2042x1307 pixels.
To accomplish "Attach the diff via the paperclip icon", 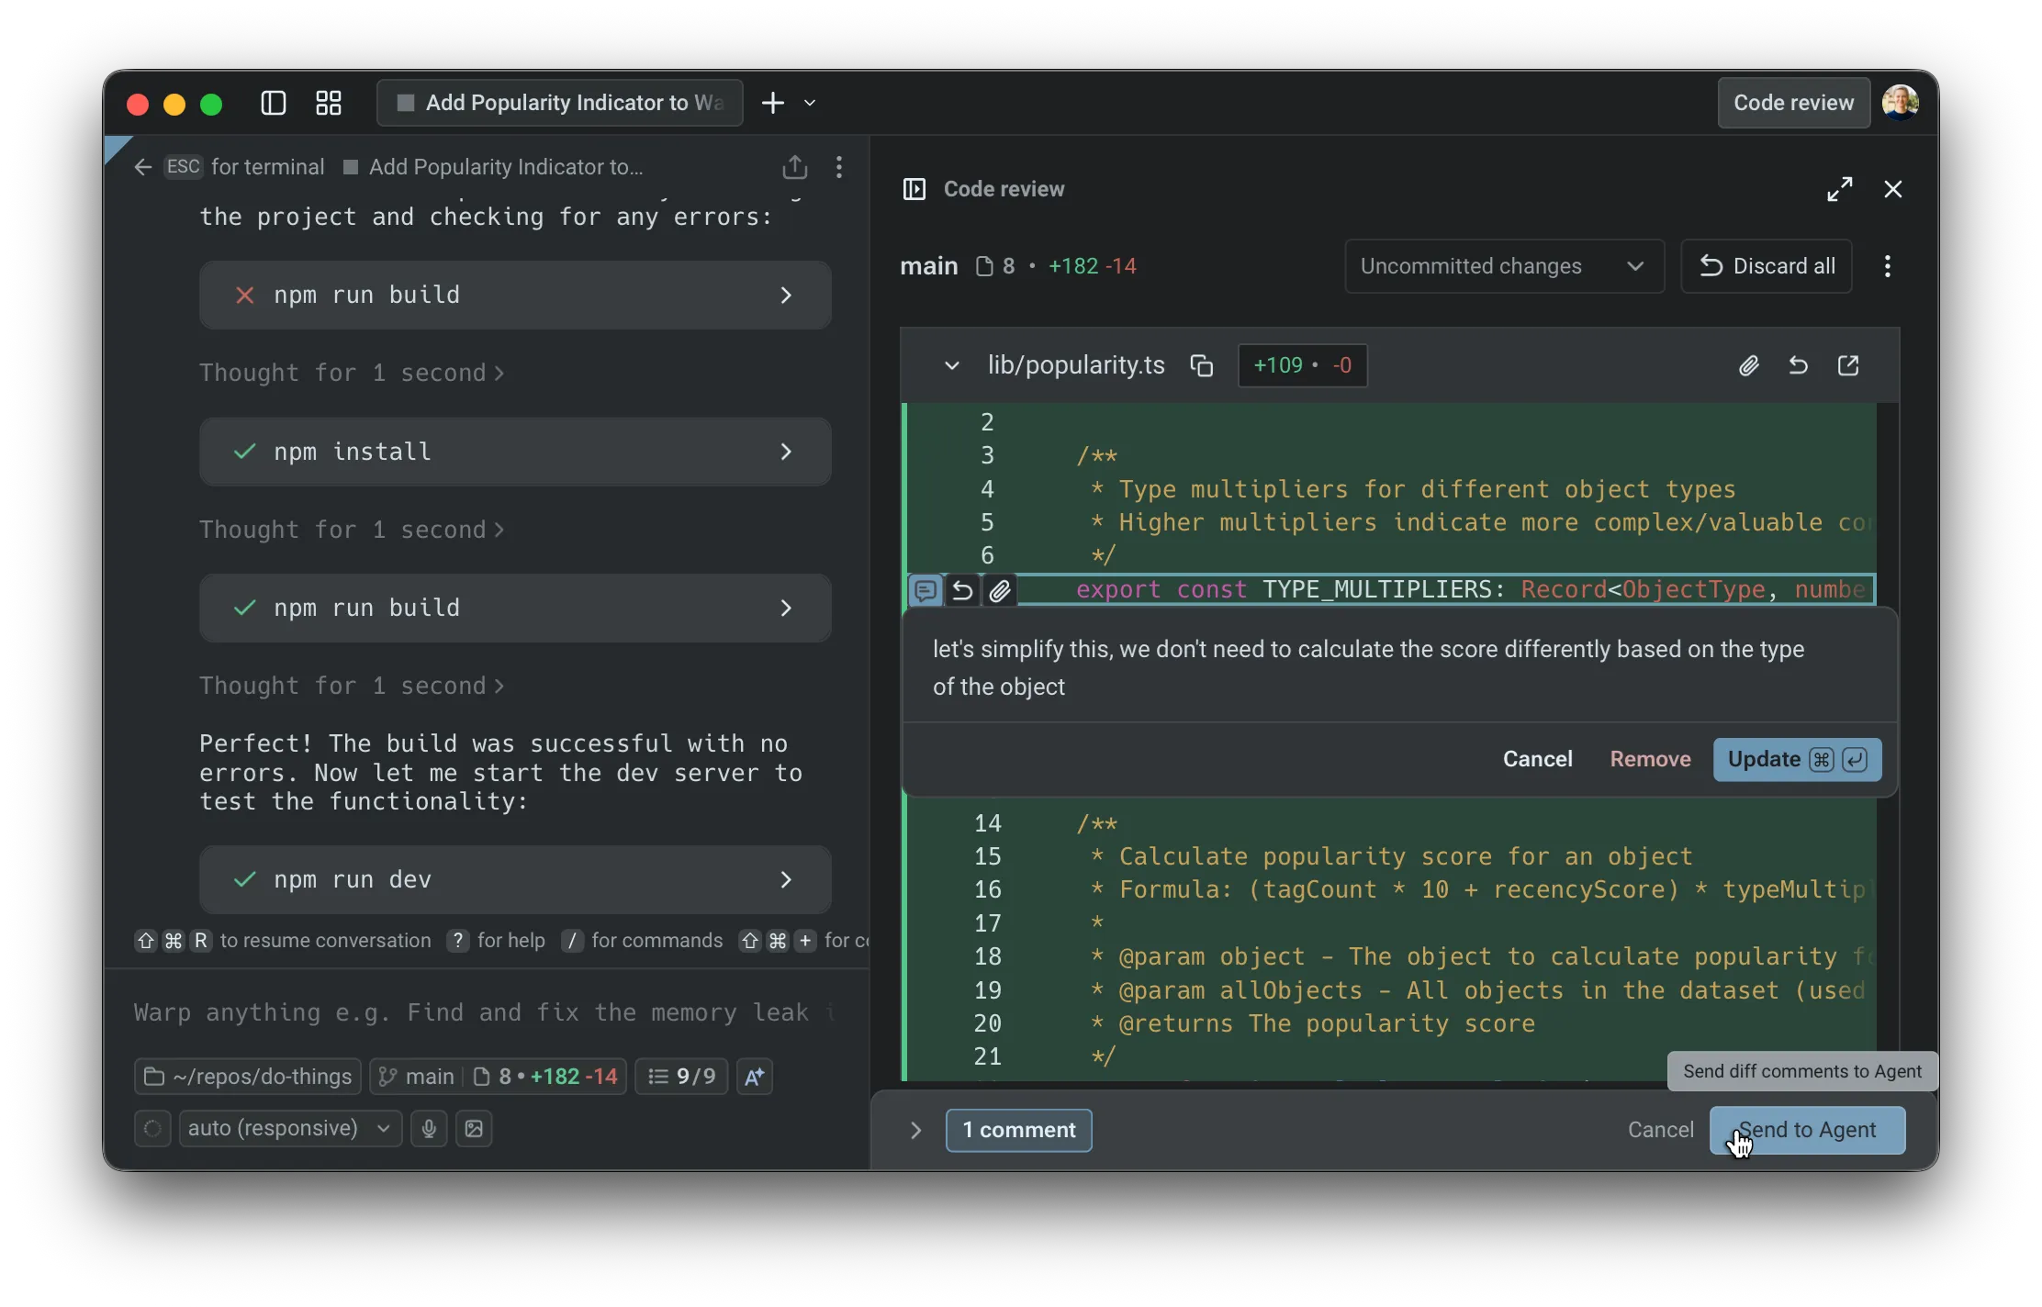I will click(x=1748, y=364).
